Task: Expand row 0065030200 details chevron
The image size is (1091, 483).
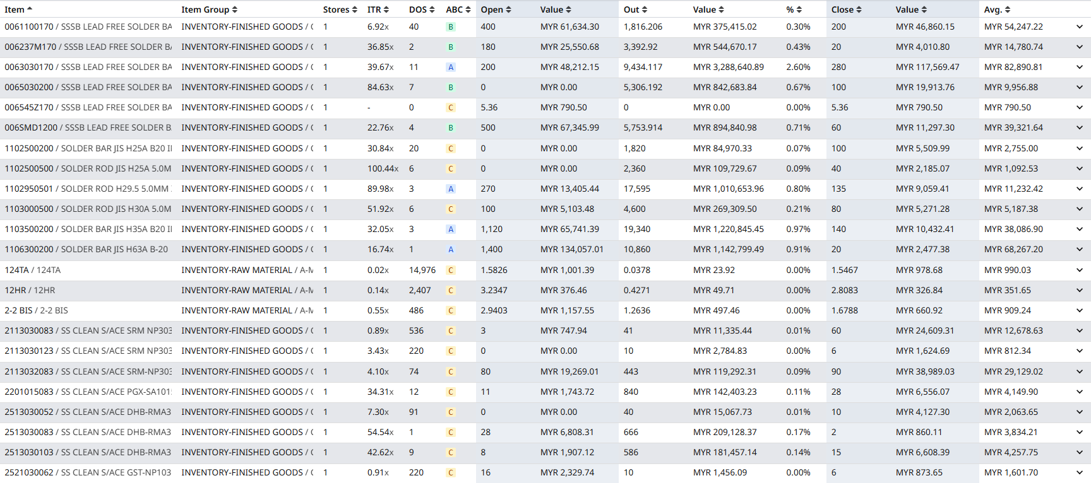Action: (1080, 87)
